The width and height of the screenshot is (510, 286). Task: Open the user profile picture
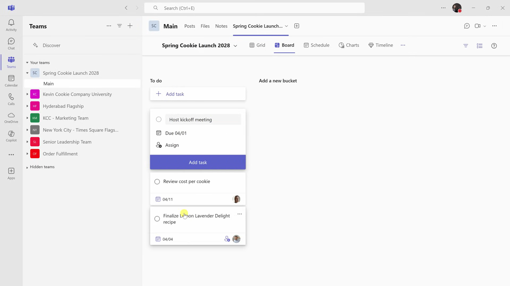pos(457,8)
